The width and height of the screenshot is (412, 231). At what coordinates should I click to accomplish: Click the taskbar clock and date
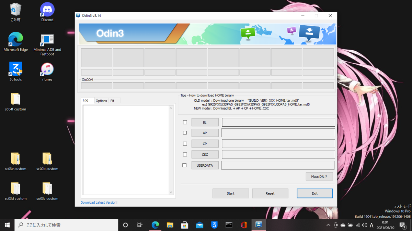pyautogui.click(x=385, y=225)
